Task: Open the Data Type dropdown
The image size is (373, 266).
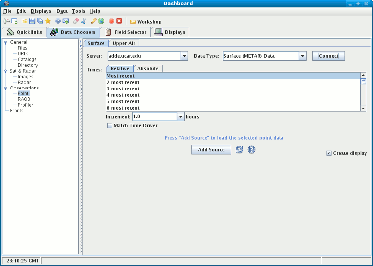Action: click(x=303, y=56)
